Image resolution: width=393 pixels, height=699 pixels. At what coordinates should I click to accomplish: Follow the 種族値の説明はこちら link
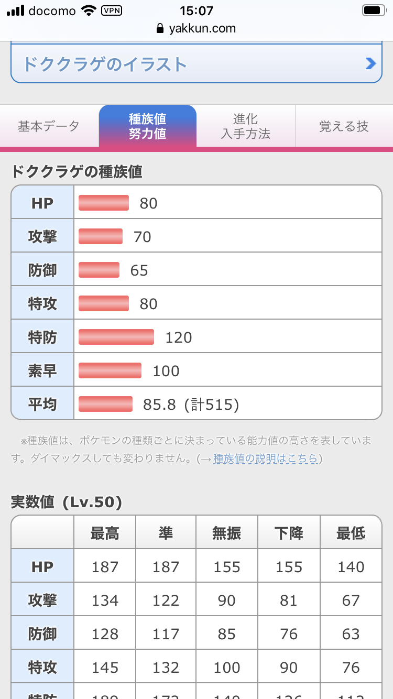click(x=265, y=458)
